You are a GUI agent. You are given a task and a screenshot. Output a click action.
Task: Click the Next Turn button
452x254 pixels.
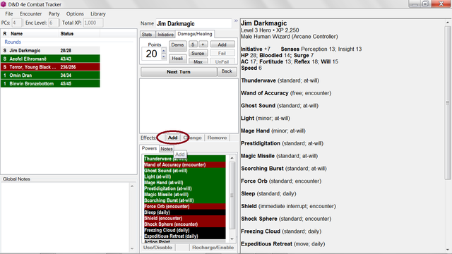[179, 72]
